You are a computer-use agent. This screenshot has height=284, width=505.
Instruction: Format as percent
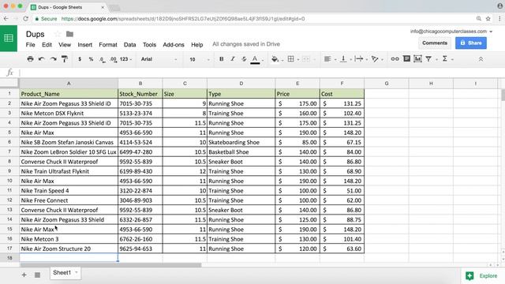(x=92, y=59)
